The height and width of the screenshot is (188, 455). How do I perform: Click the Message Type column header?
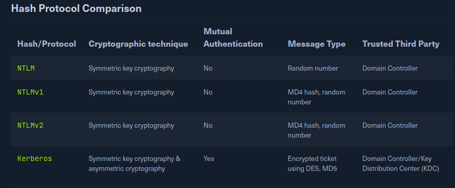click(317, 44)
